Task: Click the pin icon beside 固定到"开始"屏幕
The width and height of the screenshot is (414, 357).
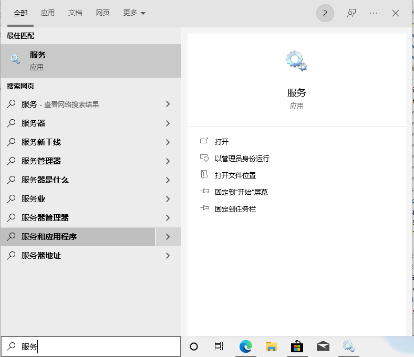Action: coord(204,191)
